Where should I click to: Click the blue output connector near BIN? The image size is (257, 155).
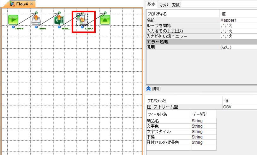(x=36, y=27)
